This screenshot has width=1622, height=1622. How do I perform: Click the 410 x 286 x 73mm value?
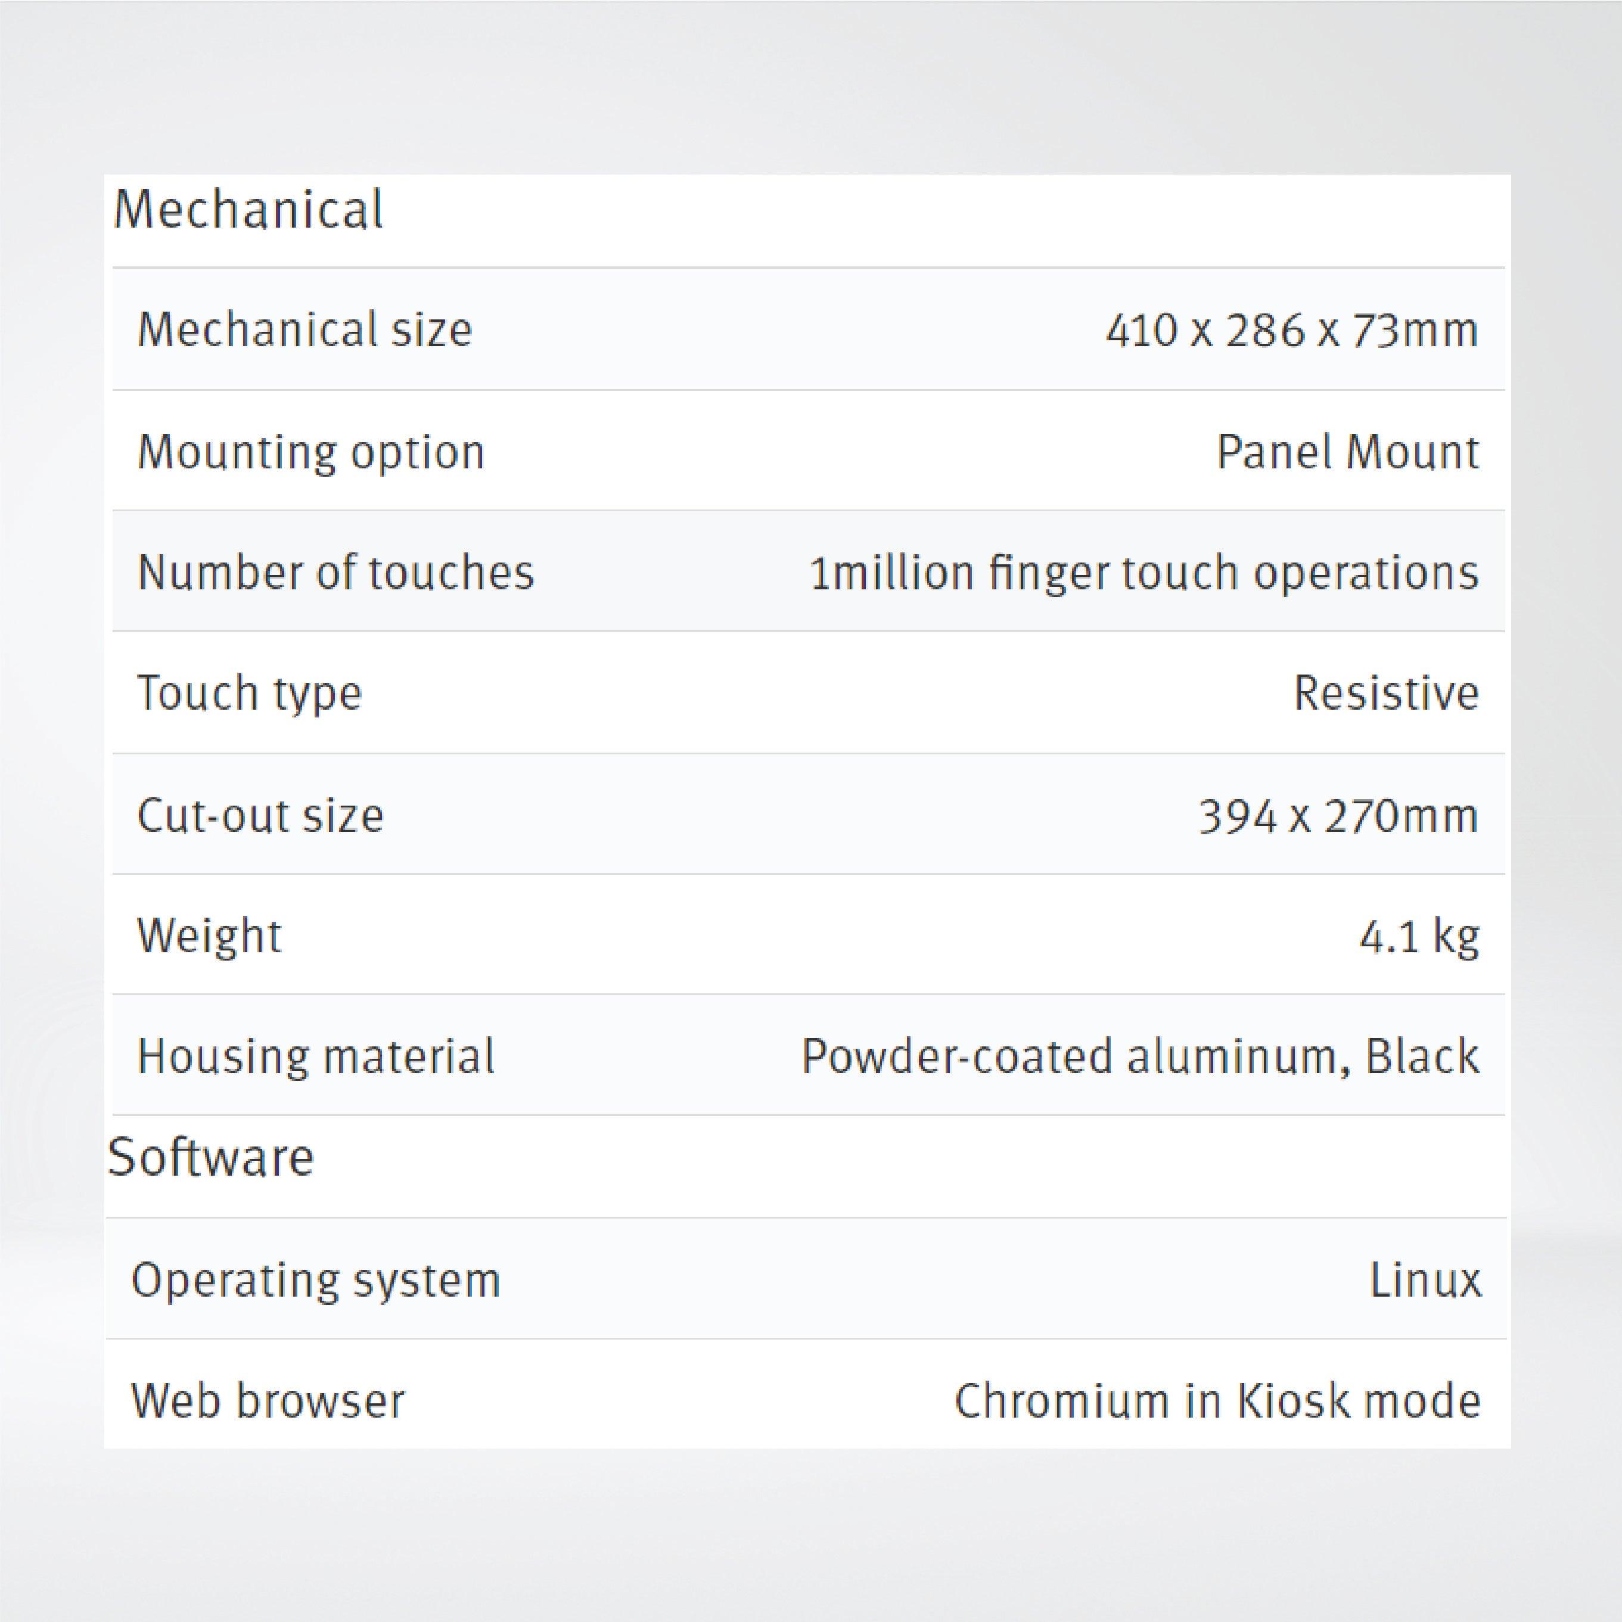tap(1291, 330)
